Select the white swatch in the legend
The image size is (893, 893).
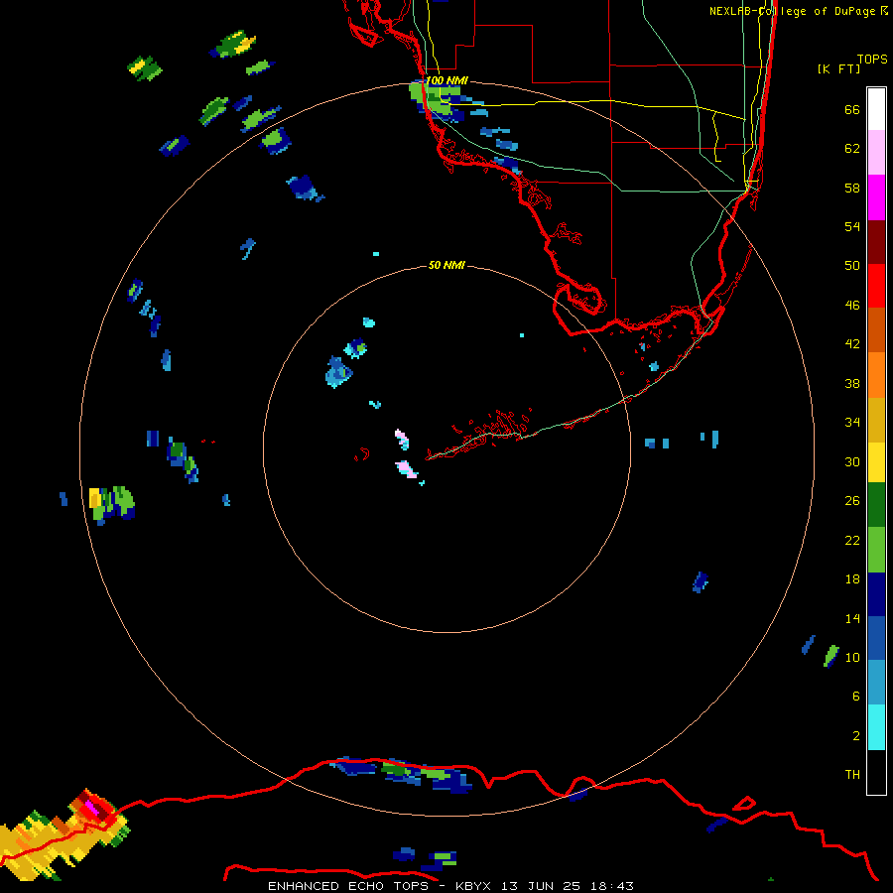pos(876,109)
